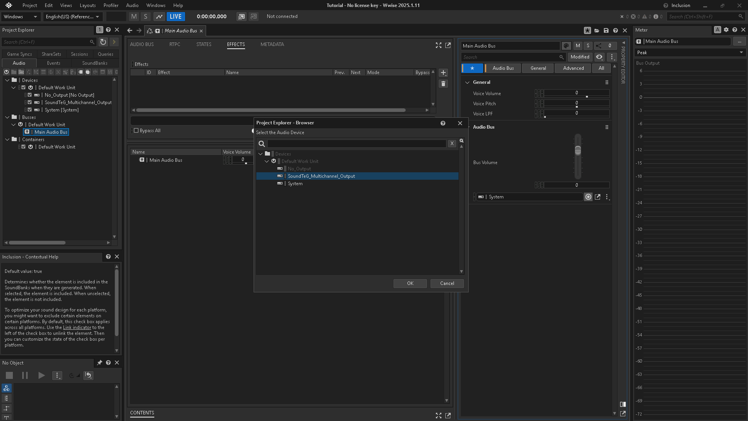Click Cancel in the Browser dialog
748x421 pixels.
(447, 283)
